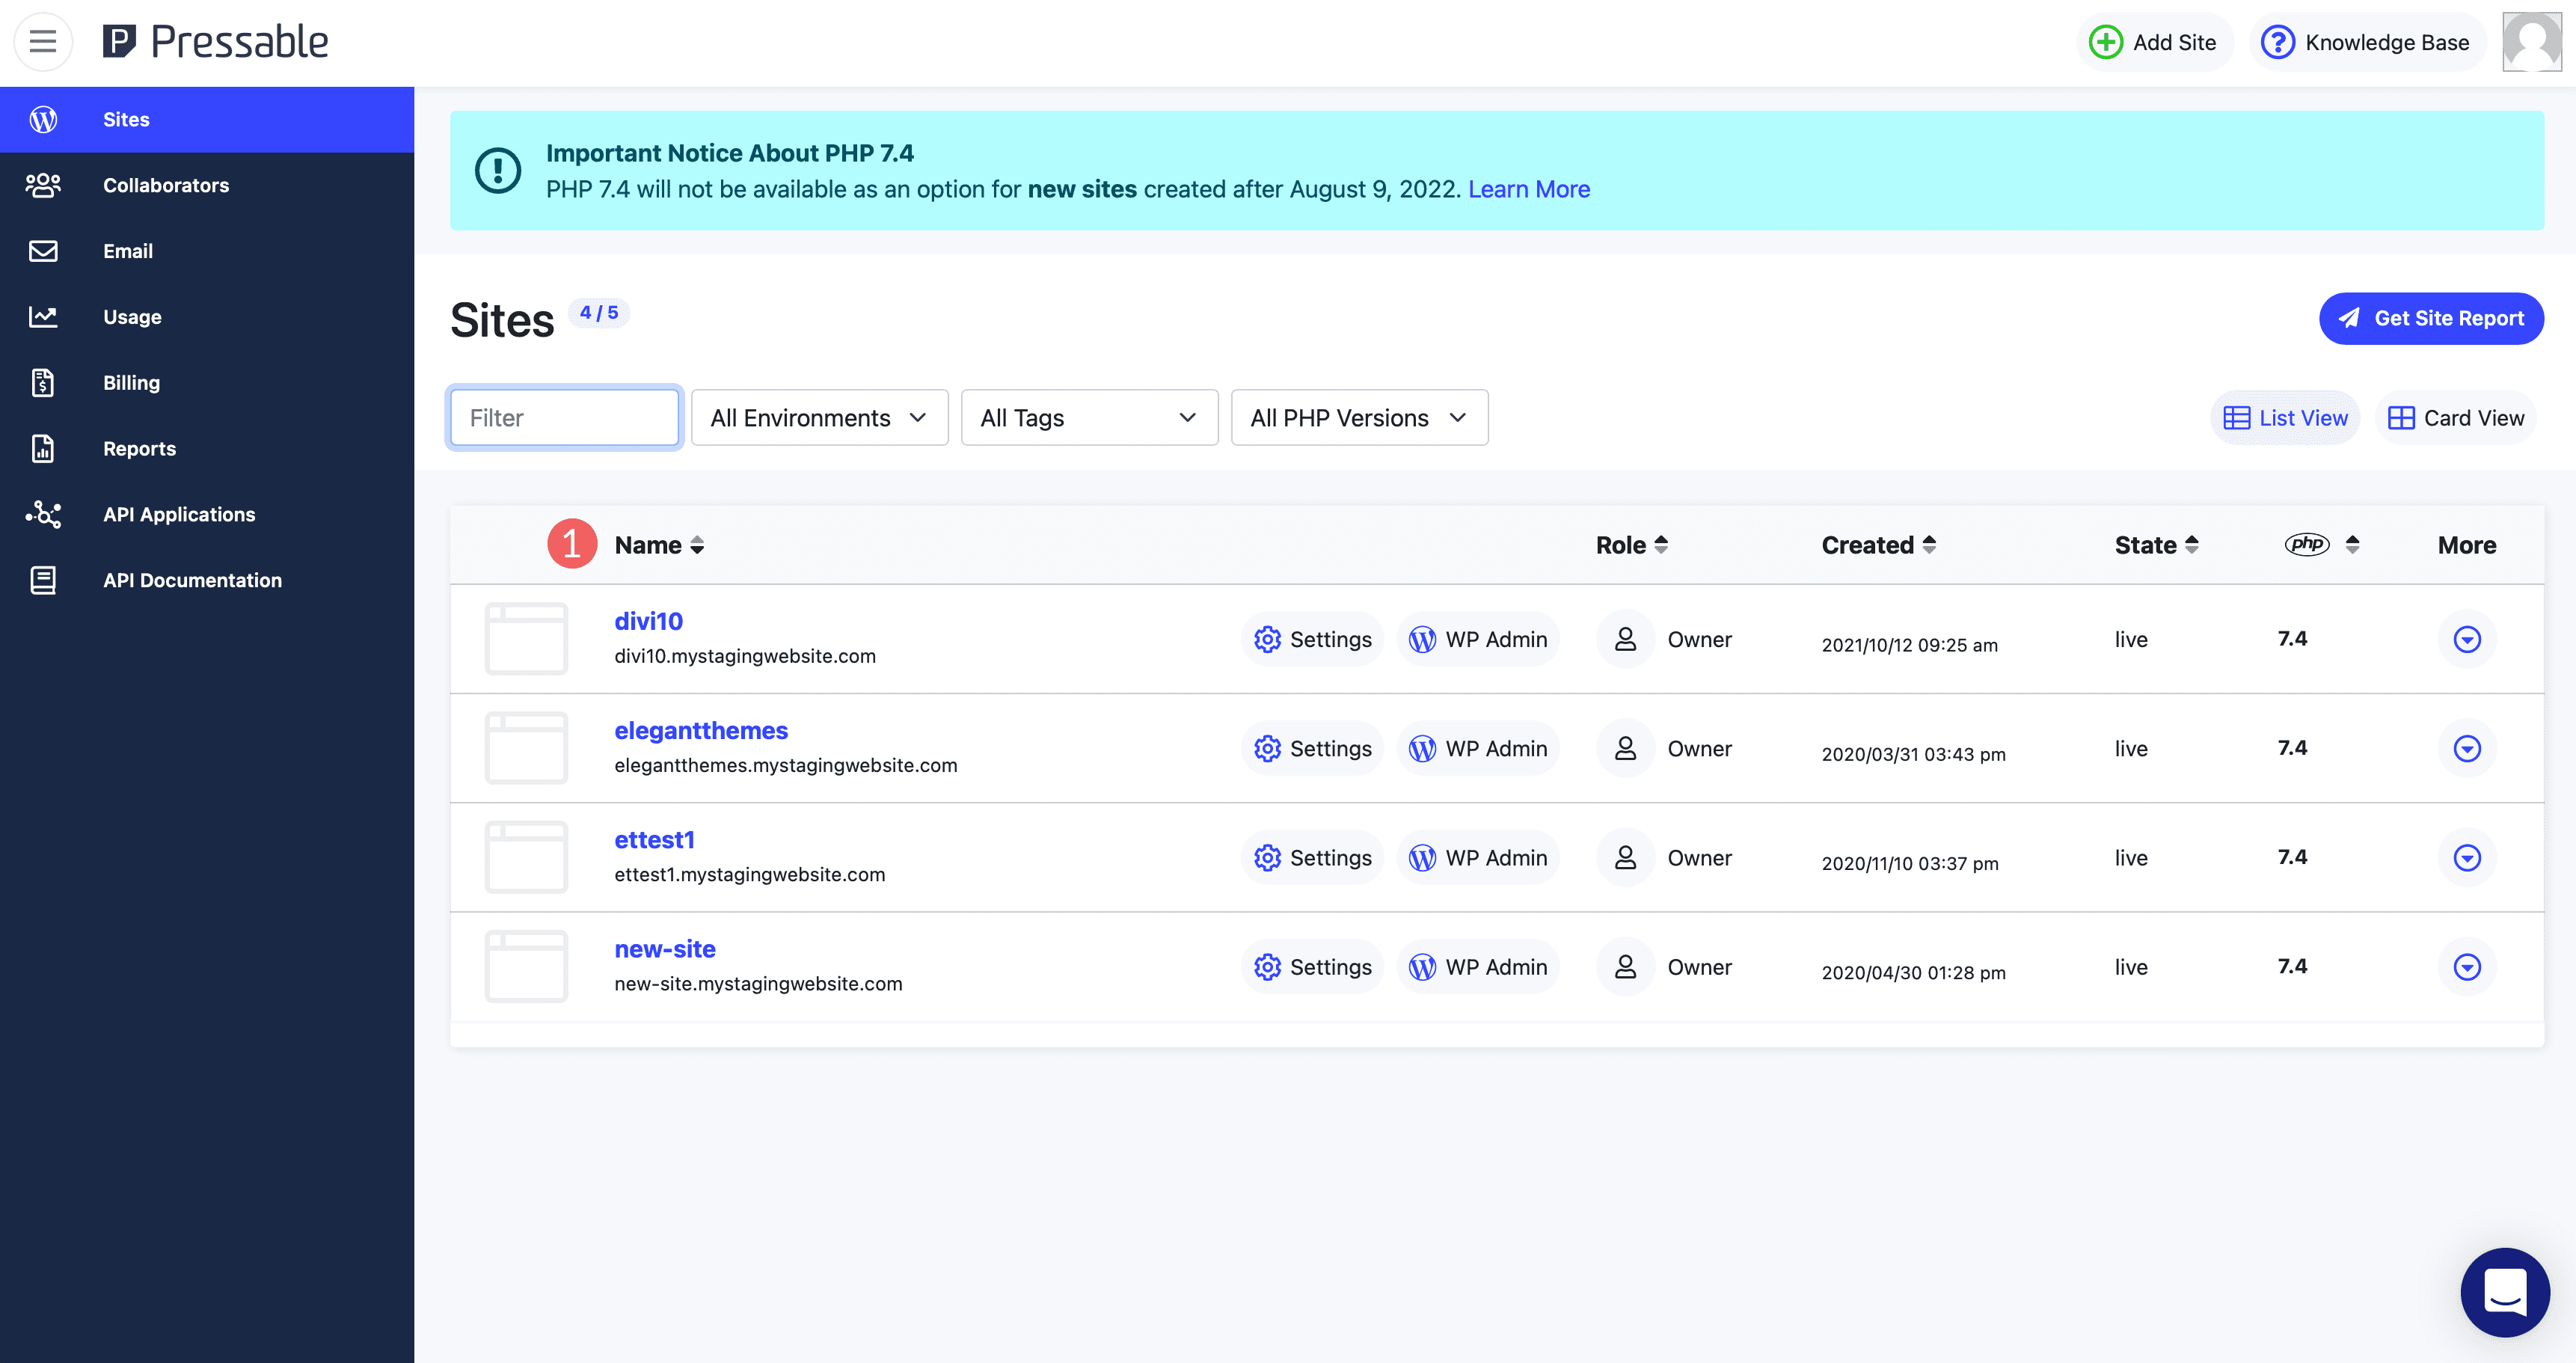Switch to List View layout
2576x1363 pixels.
coord(2284,416)
